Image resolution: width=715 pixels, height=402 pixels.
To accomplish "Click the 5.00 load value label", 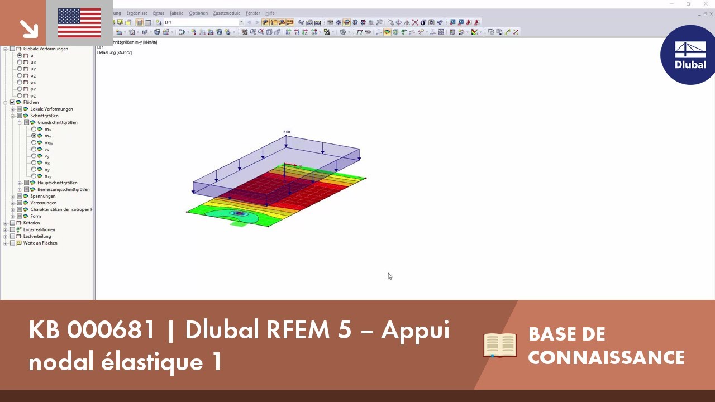I will click(x=287, y=132).
